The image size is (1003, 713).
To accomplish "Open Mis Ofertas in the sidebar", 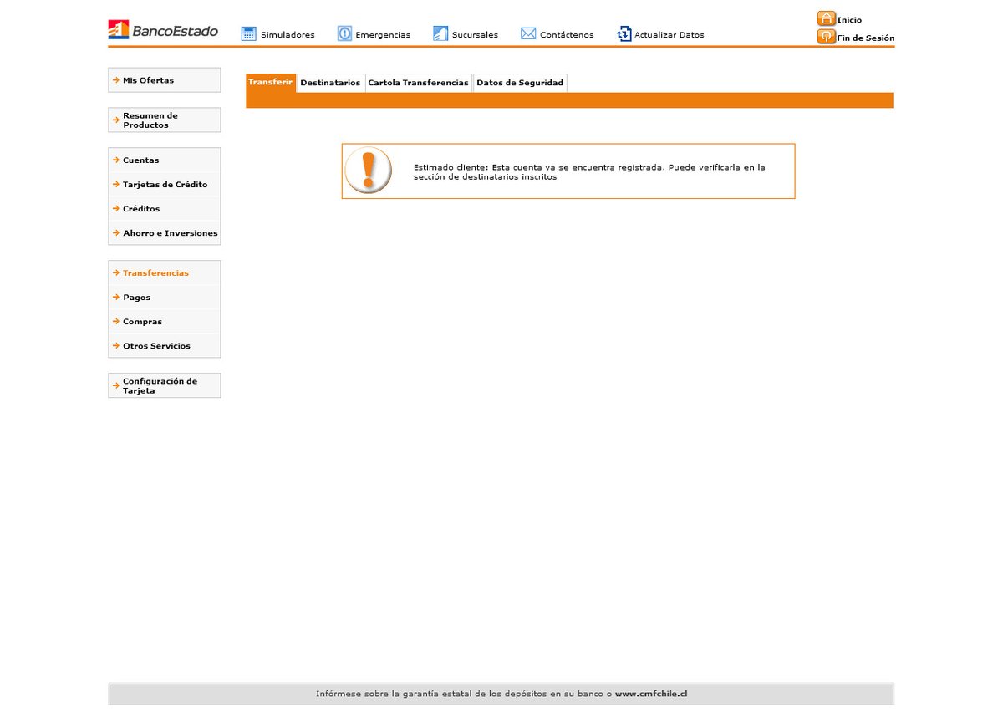I will coord(165,80).
